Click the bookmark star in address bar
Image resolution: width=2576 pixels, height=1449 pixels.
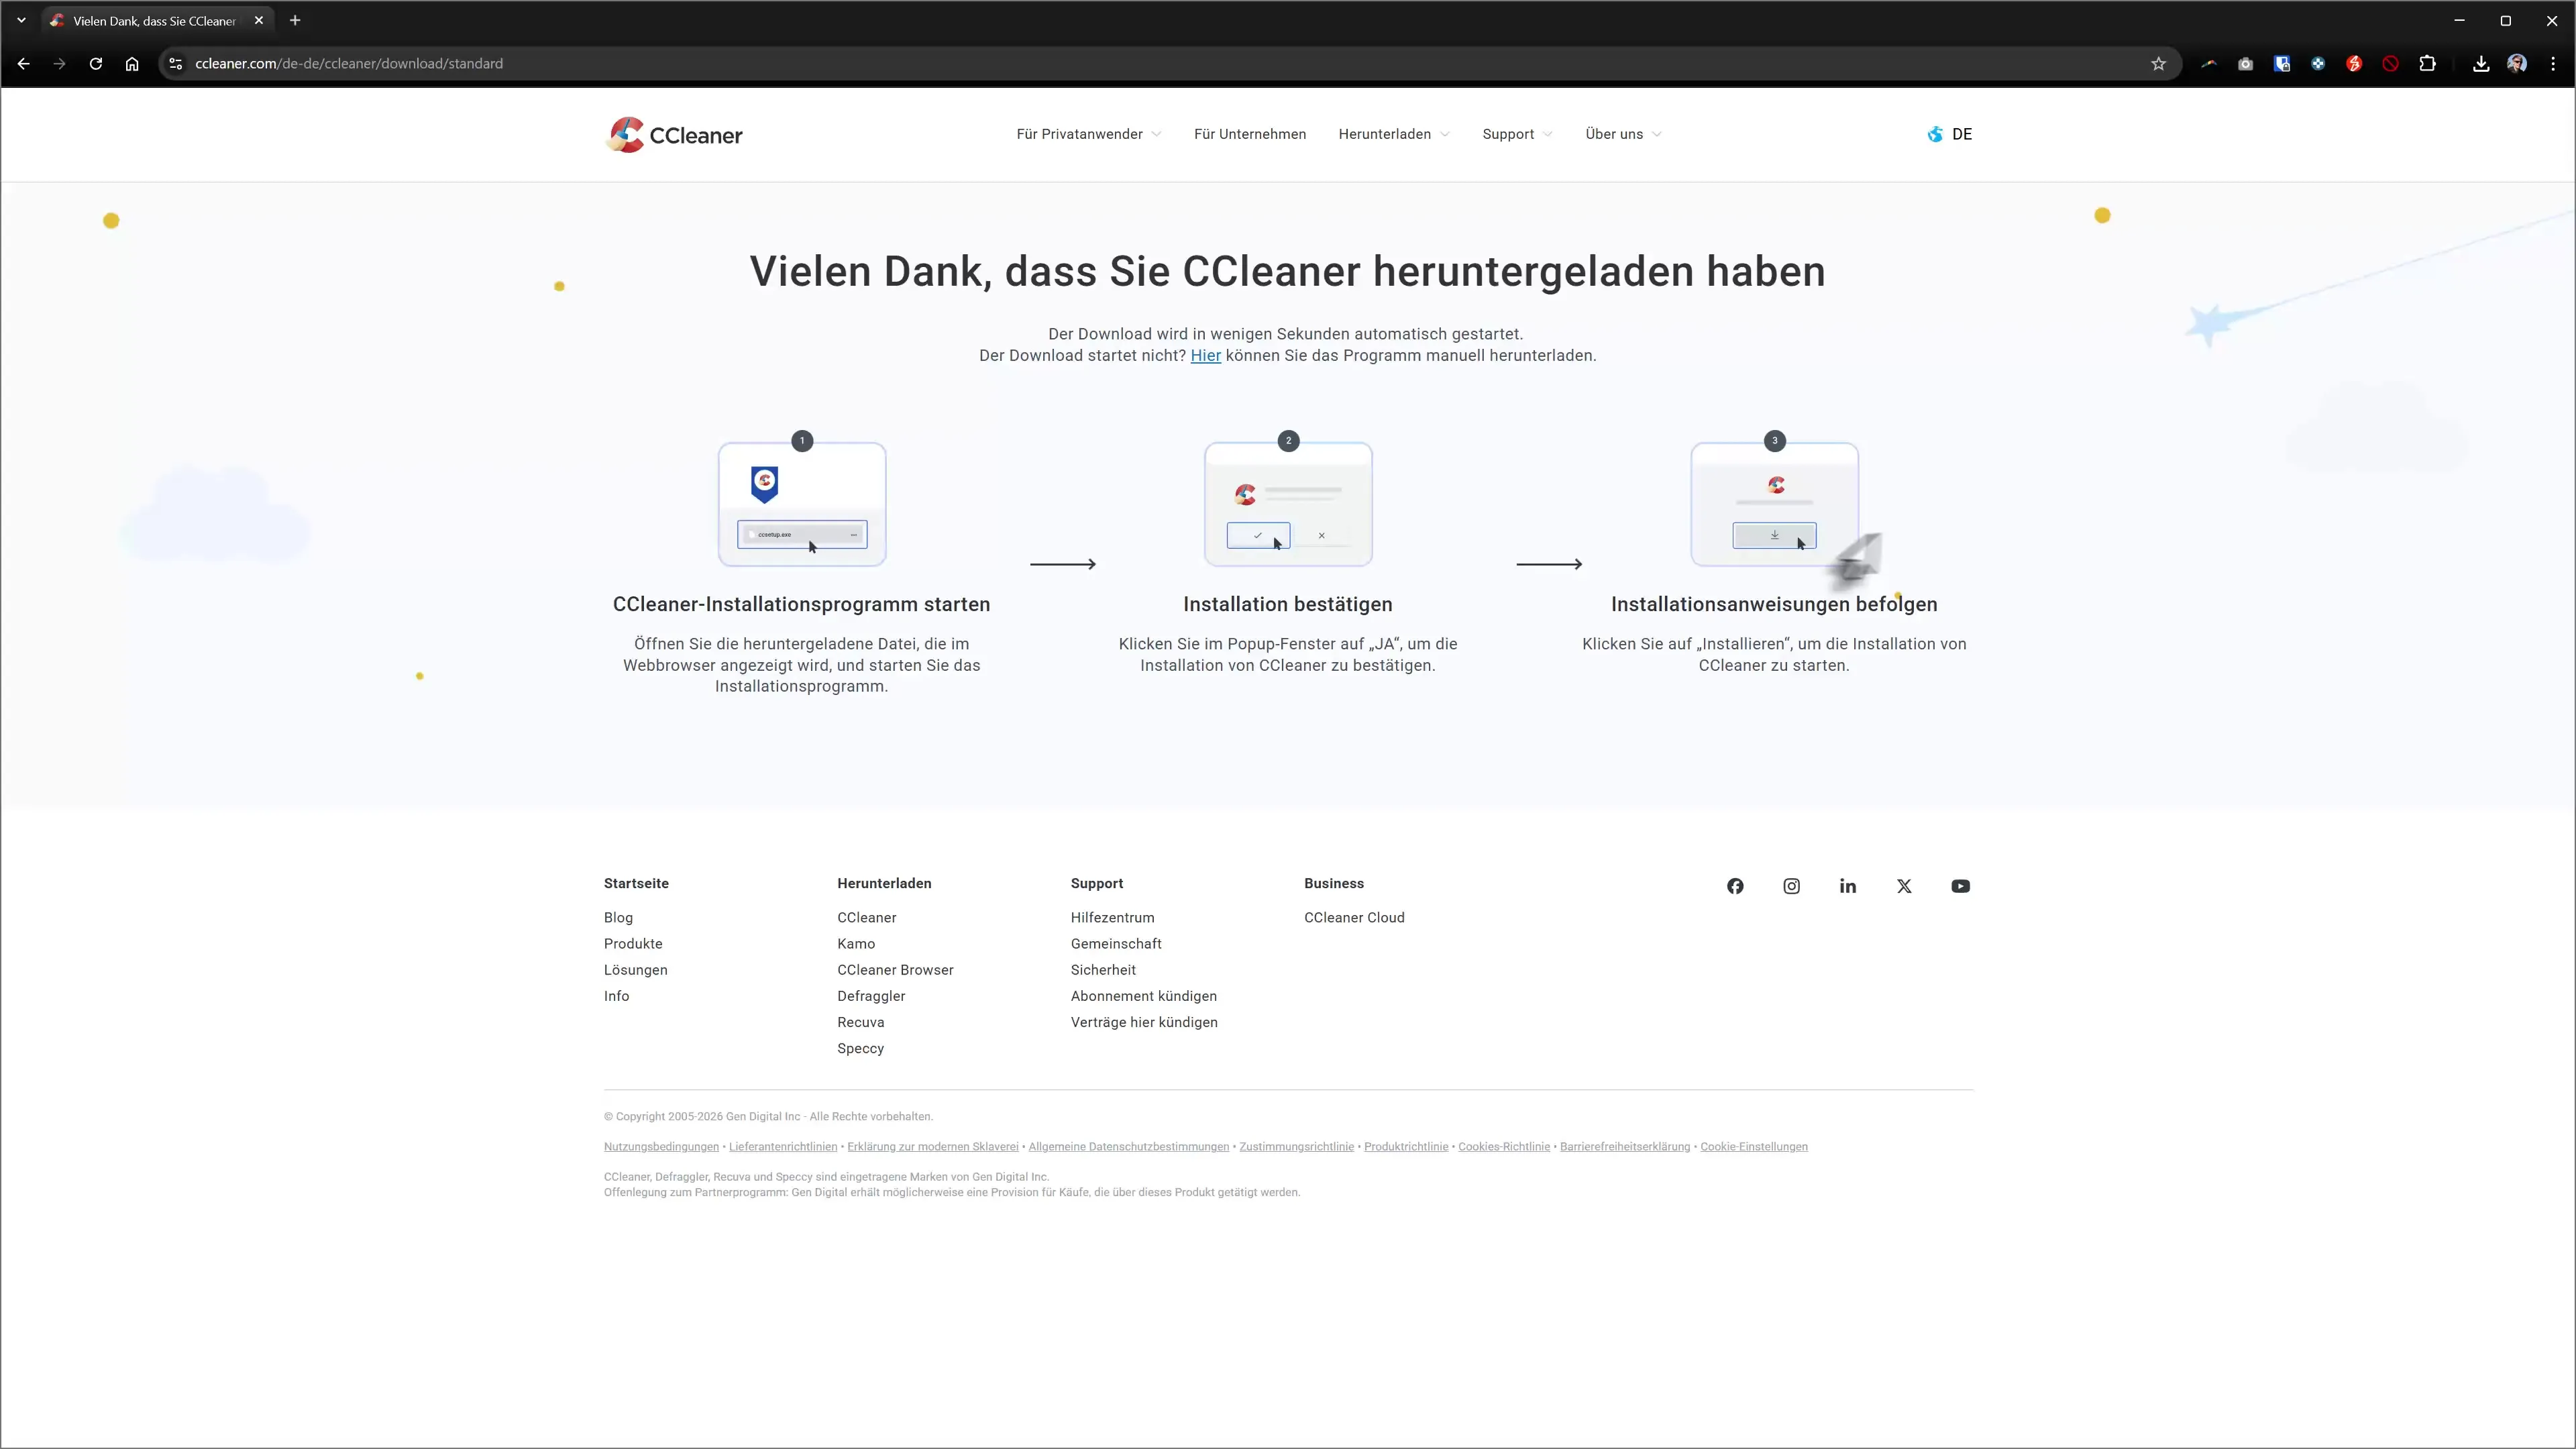[2158, 63]
